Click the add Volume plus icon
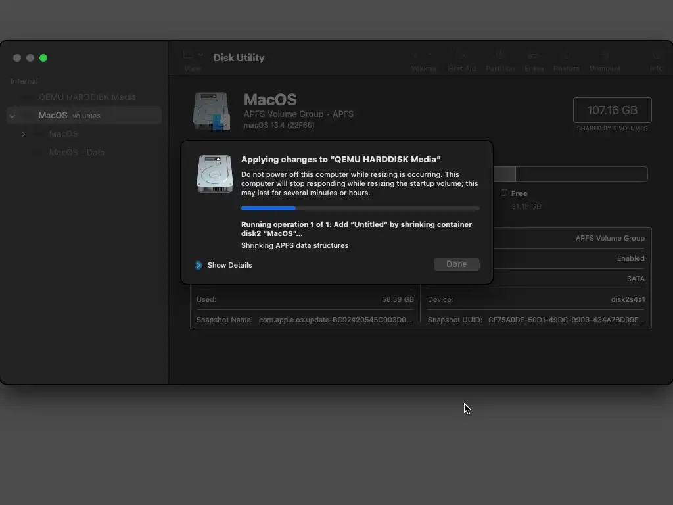 click(415, 55)
